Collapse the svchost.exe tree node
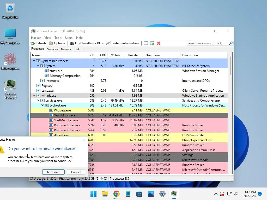 43,105
